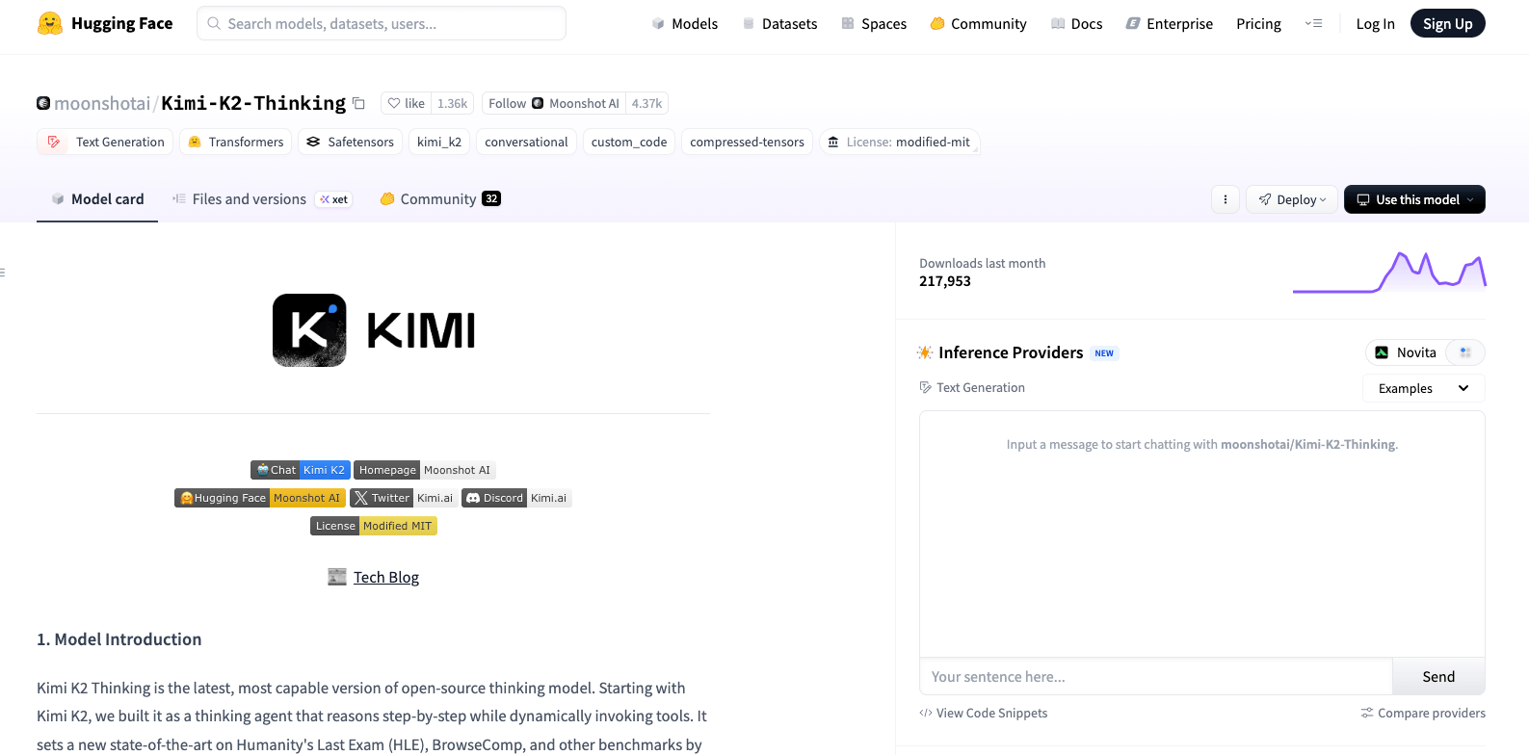Follow Moonshot AI organization
The image size is (1529, 755).
coord(553,103)
